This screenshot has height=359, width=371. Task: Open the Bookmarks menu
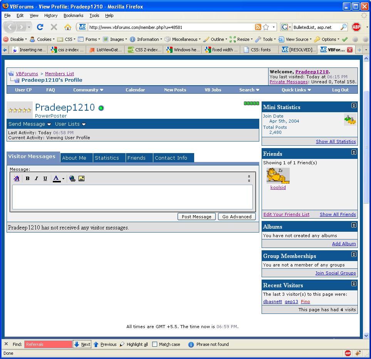point(73,15)
